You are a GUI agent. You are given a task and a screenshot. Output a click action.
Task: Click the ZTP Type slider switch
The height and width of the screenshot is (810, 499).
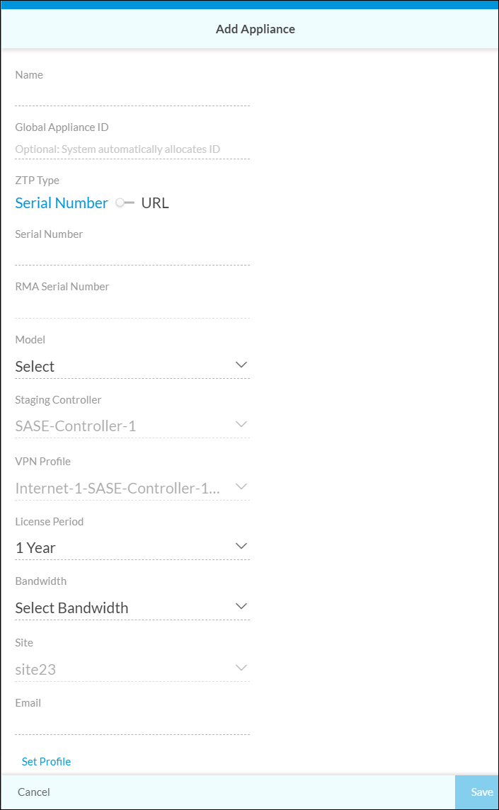click(x=124, y=201)
